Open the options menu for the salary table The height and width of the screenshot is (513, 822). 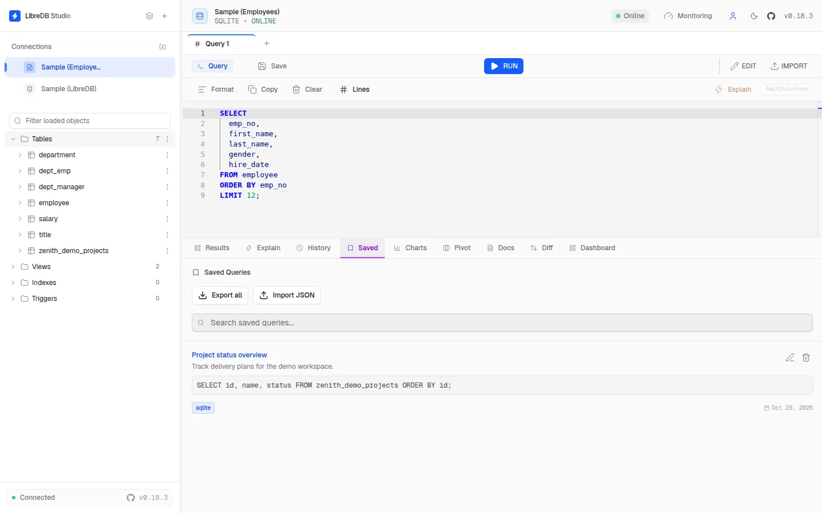pos(167,219)
